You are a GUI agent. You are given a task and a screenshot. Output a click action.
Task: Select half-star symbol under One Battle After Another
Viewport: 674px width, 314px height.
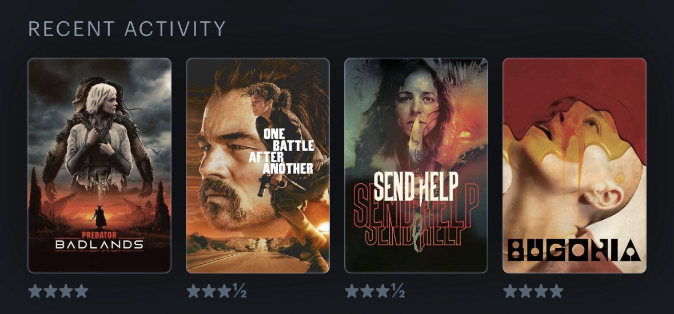pos(239,291)
